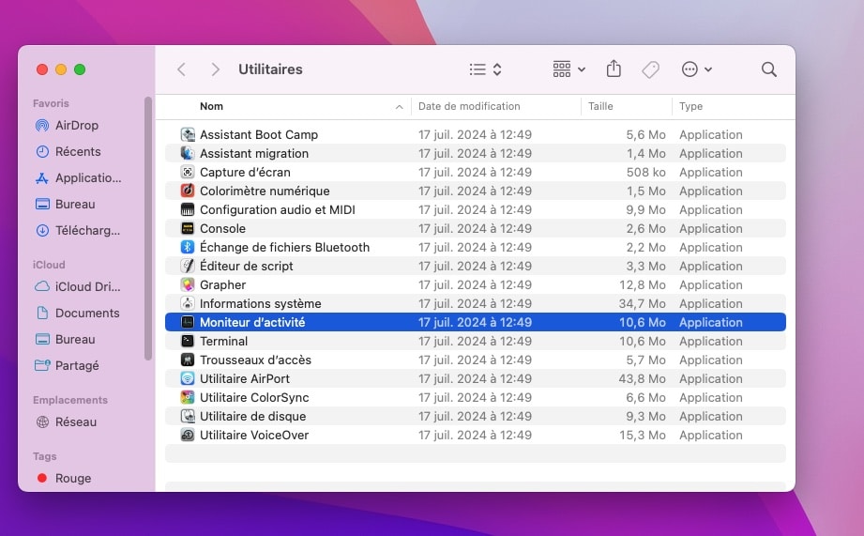Click the Utilitaires window title
Viewport: 864px width, 536px height.
tap(270, 69)
